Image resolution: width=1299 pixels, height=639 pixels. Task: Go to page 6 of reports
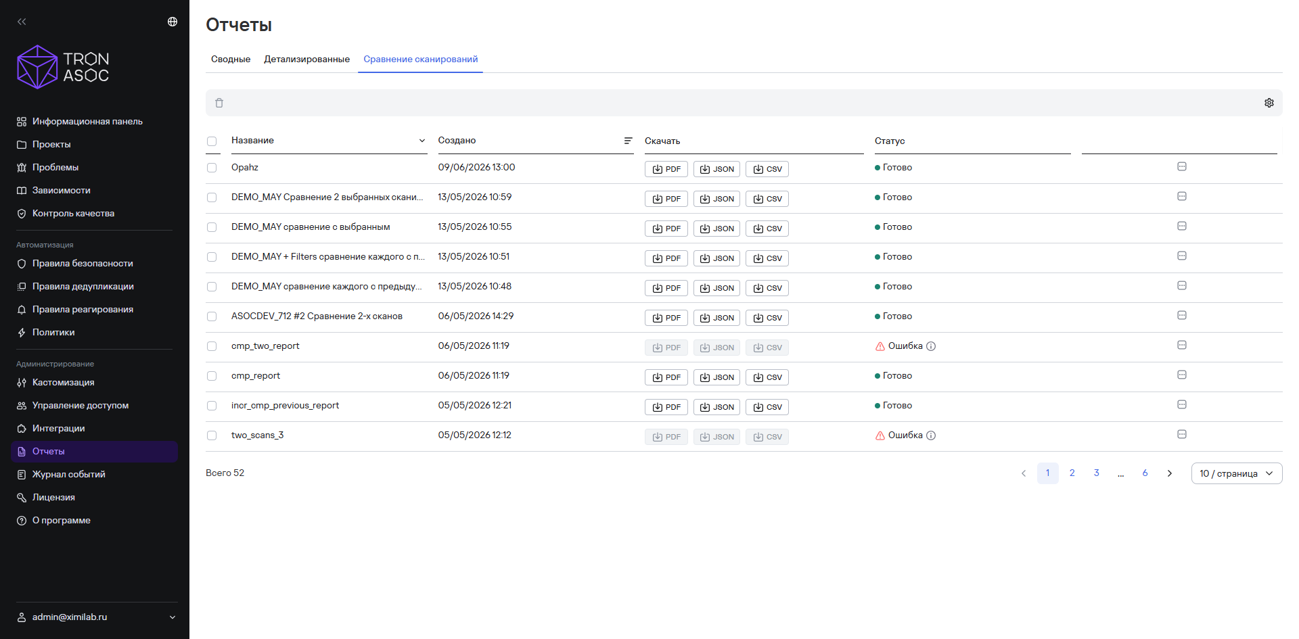pyautogui.click(x=1145, y=473)
